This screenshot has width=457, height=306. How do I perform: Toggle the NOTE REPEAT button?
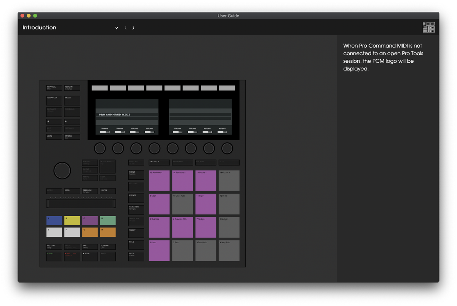pyautogui.click(x=108, y=166)
